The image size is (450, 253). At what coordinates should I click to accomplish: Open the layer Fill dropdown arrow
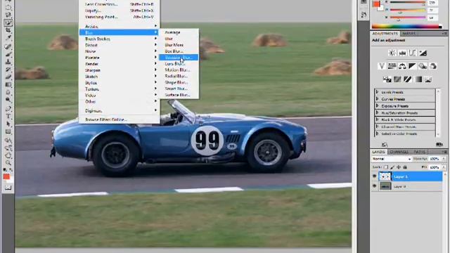coord(444,167)
